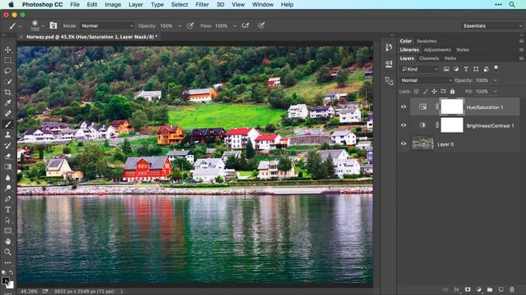Switch to the Channels tab
This screenshot has height=295, width=526.
pos(429,58)
